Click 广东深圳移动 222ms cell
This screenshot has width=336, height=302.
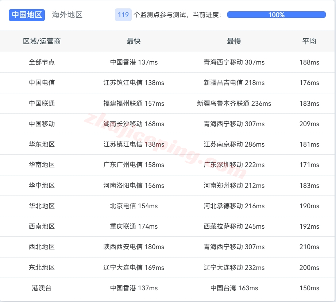[234, 165]
